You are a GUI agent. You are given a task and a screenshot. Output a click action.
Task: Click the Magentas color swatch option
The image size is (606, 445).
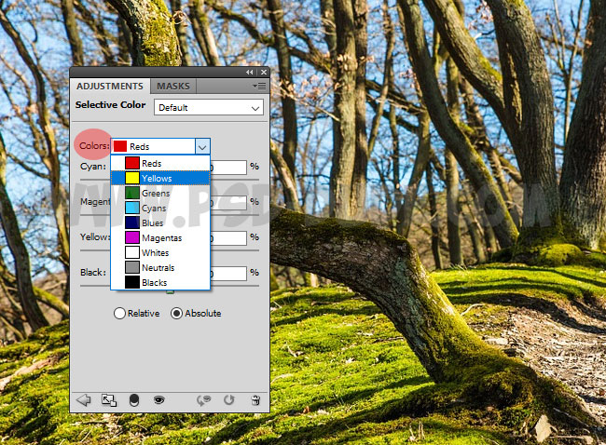tap(132, 237)
